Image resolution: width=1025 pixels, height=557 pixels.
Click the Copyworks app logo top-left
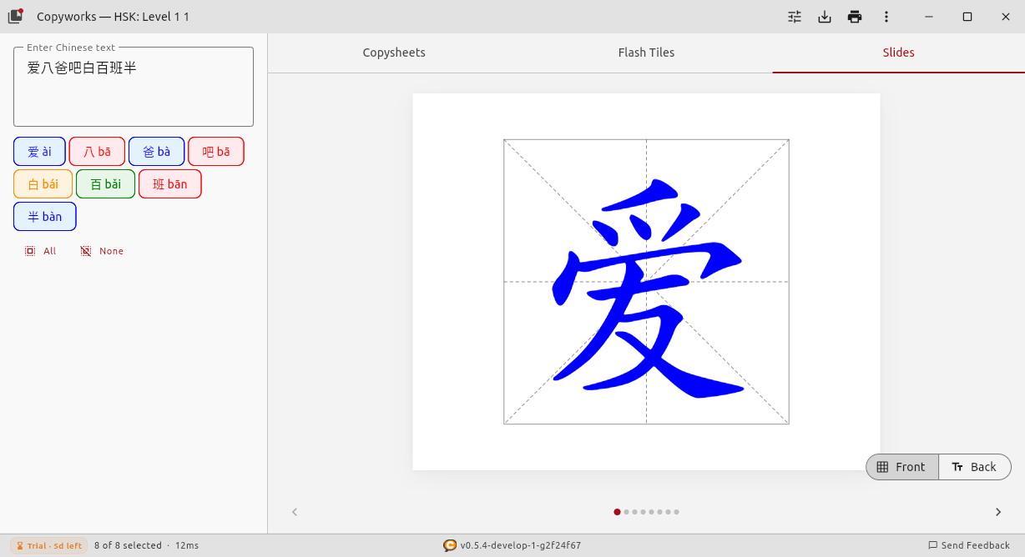(x=15, y=15)
